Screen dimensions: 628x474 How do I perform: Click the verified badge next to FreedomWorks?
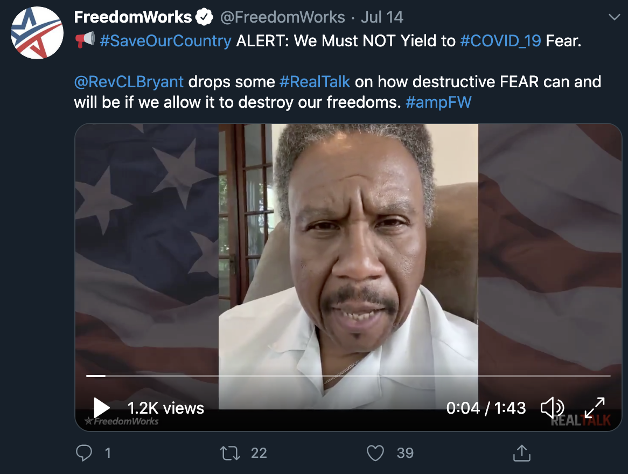204,17
